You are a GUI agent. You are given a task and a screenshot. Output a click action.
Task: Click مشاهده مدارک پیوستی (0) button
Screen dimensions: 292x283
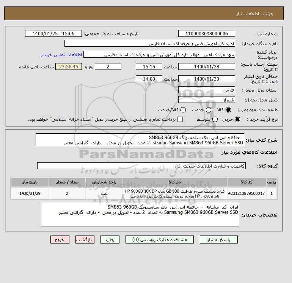[x=160, y=240]
